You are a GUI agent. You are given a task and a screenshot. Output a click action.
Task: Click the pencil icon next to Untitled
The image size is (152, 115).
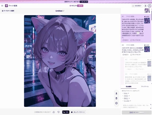(x=64, y=11)
